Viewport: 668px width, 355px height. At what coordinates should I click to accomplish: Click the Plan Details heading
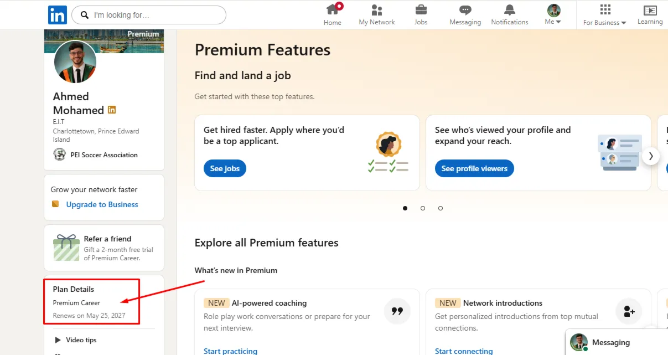tap(74, 289)
